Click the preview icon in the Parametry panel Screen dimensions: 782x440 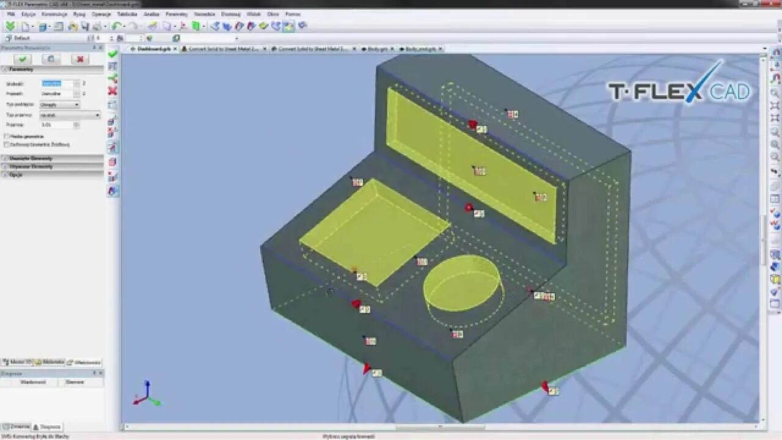point(52,59)
